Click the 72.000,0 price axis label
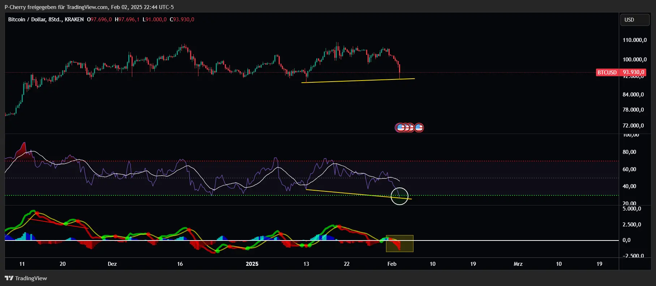The image size is (656, 286). [x=633, y=126]
